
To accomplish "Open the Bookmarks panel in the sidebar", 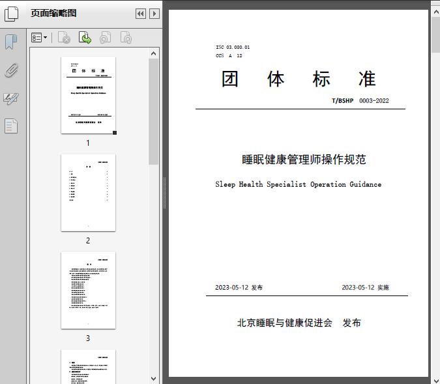I will pyautogui.click(x=11, y=42).
